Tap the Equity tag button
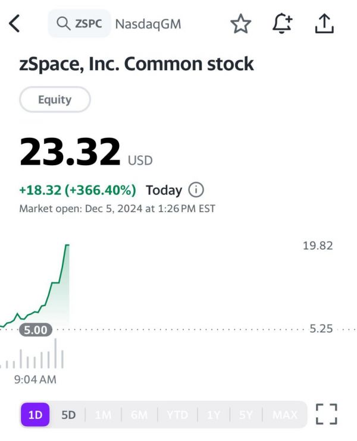Viewport: 357px width, 441px height. [55, 100]
